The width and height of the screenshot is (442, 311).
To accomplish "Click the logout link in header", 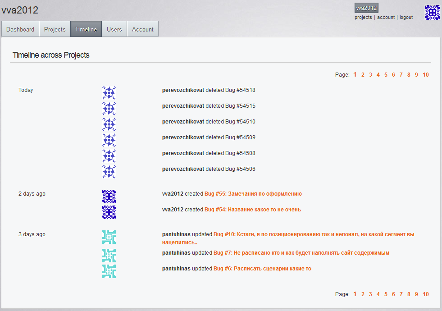I will point(406,18).
